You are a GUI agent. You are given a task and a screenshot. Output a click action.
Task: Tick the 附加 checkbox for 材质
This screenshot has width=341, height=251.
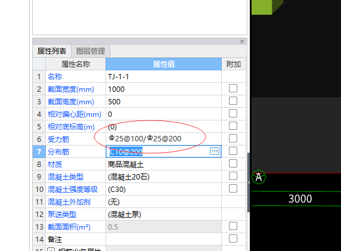pyautogui.click(x=233, y=163)
